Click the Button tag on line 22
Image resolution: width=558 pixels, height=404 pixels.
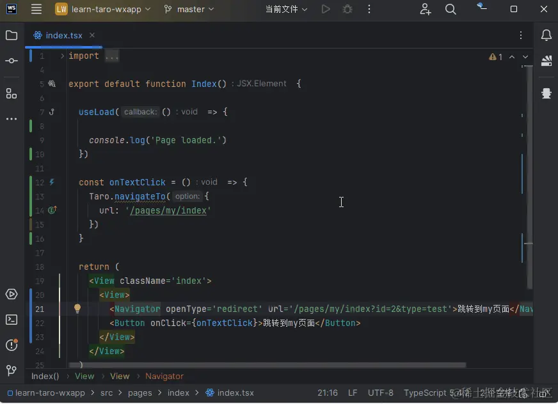pyautogui.click(x=129, y=323)
